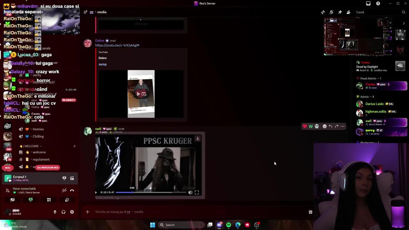
Task: Open the soundboard icon in voice panel
Action: (67, 200)
